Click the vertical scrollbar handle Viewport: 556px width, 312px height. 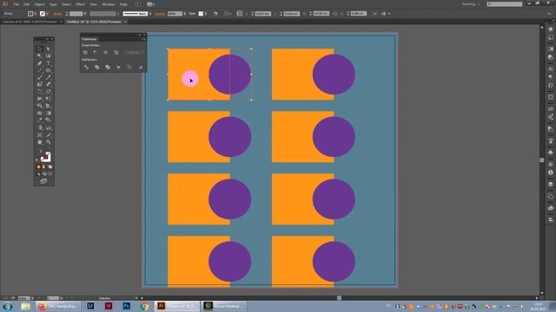pyautogui.click(x=542, y=160)
